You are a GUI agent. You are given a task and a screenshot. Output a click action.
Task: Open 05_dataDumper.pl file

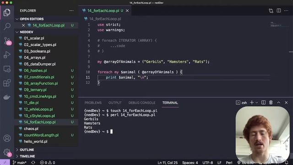click(x=40, y=64)
